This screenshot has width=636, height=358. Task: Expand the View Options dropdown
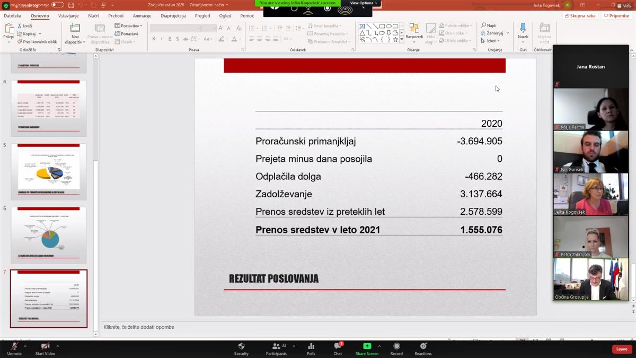[x=364, y=3]
